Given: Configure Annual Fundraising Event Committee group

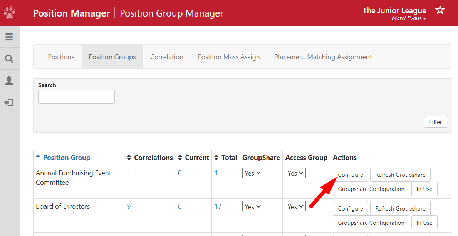Looking at the screenshot, I should [x=351, y=175].
